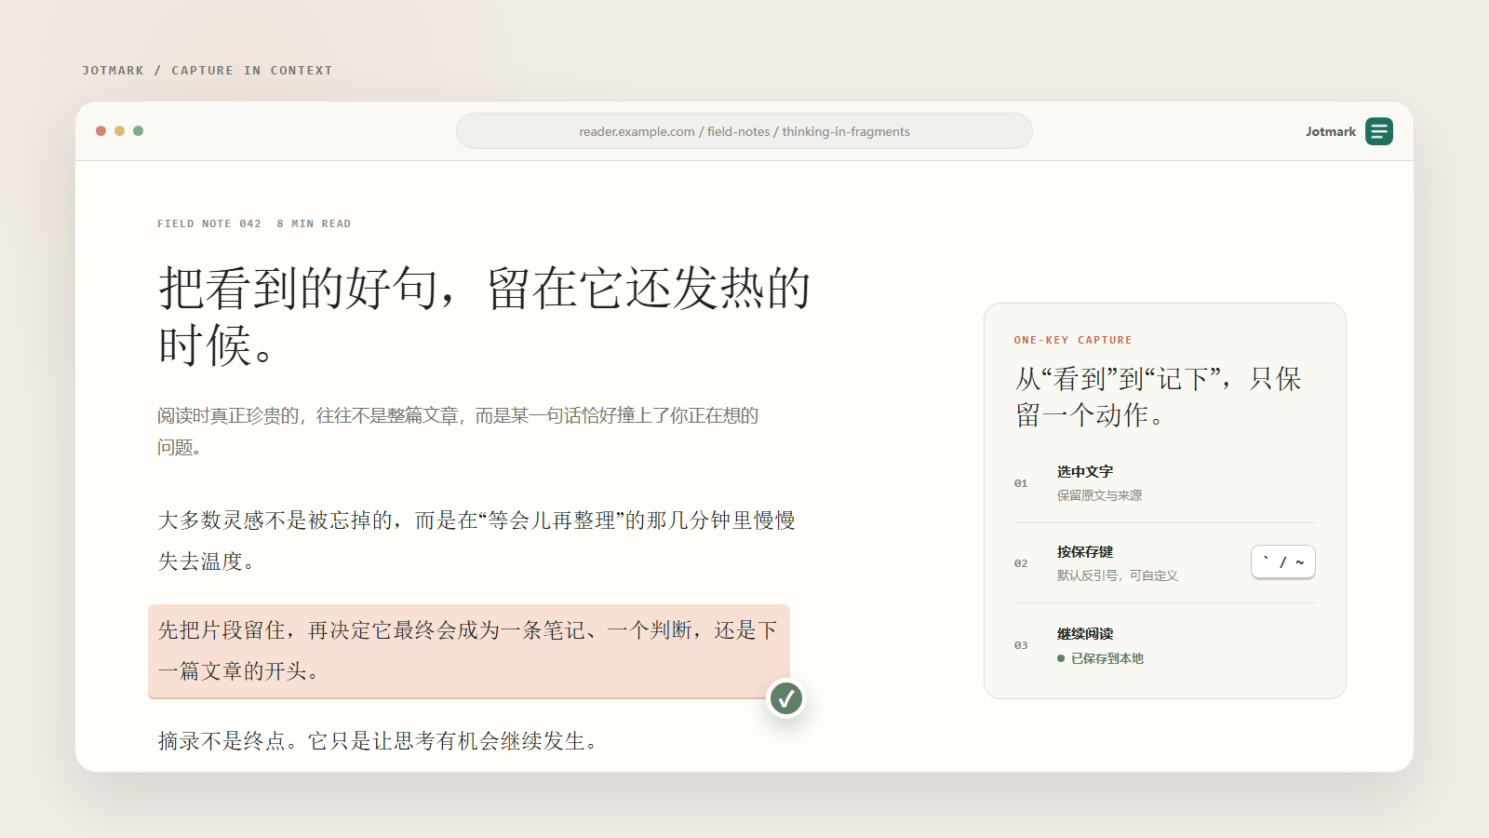Viewport: 1489px width, 838px height.
Task: Click the Jotmark label in the toolbar
Action: 1331,131
